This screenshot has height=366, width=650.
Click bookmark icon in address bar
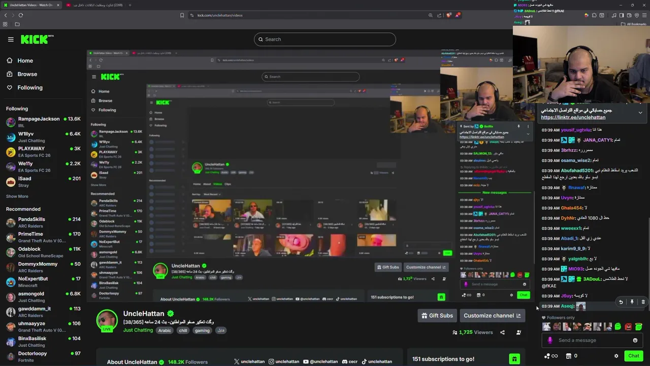click(x=182, y=15)
